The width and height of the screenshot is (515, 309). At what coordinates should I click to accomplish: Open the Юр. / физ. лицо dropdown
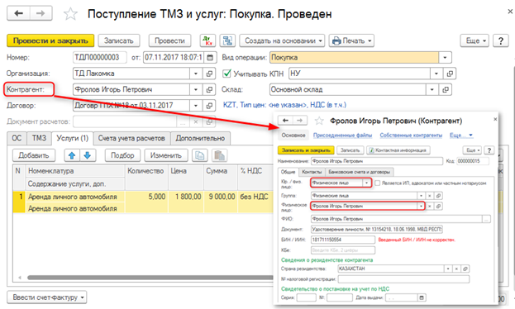pos(366,183)
